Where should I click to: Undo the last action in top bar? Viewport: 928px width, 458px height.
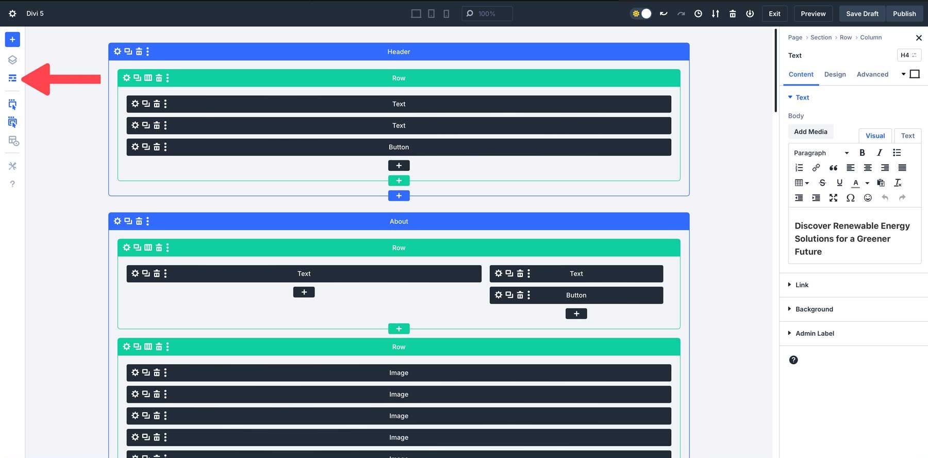(x=664, y=13)
